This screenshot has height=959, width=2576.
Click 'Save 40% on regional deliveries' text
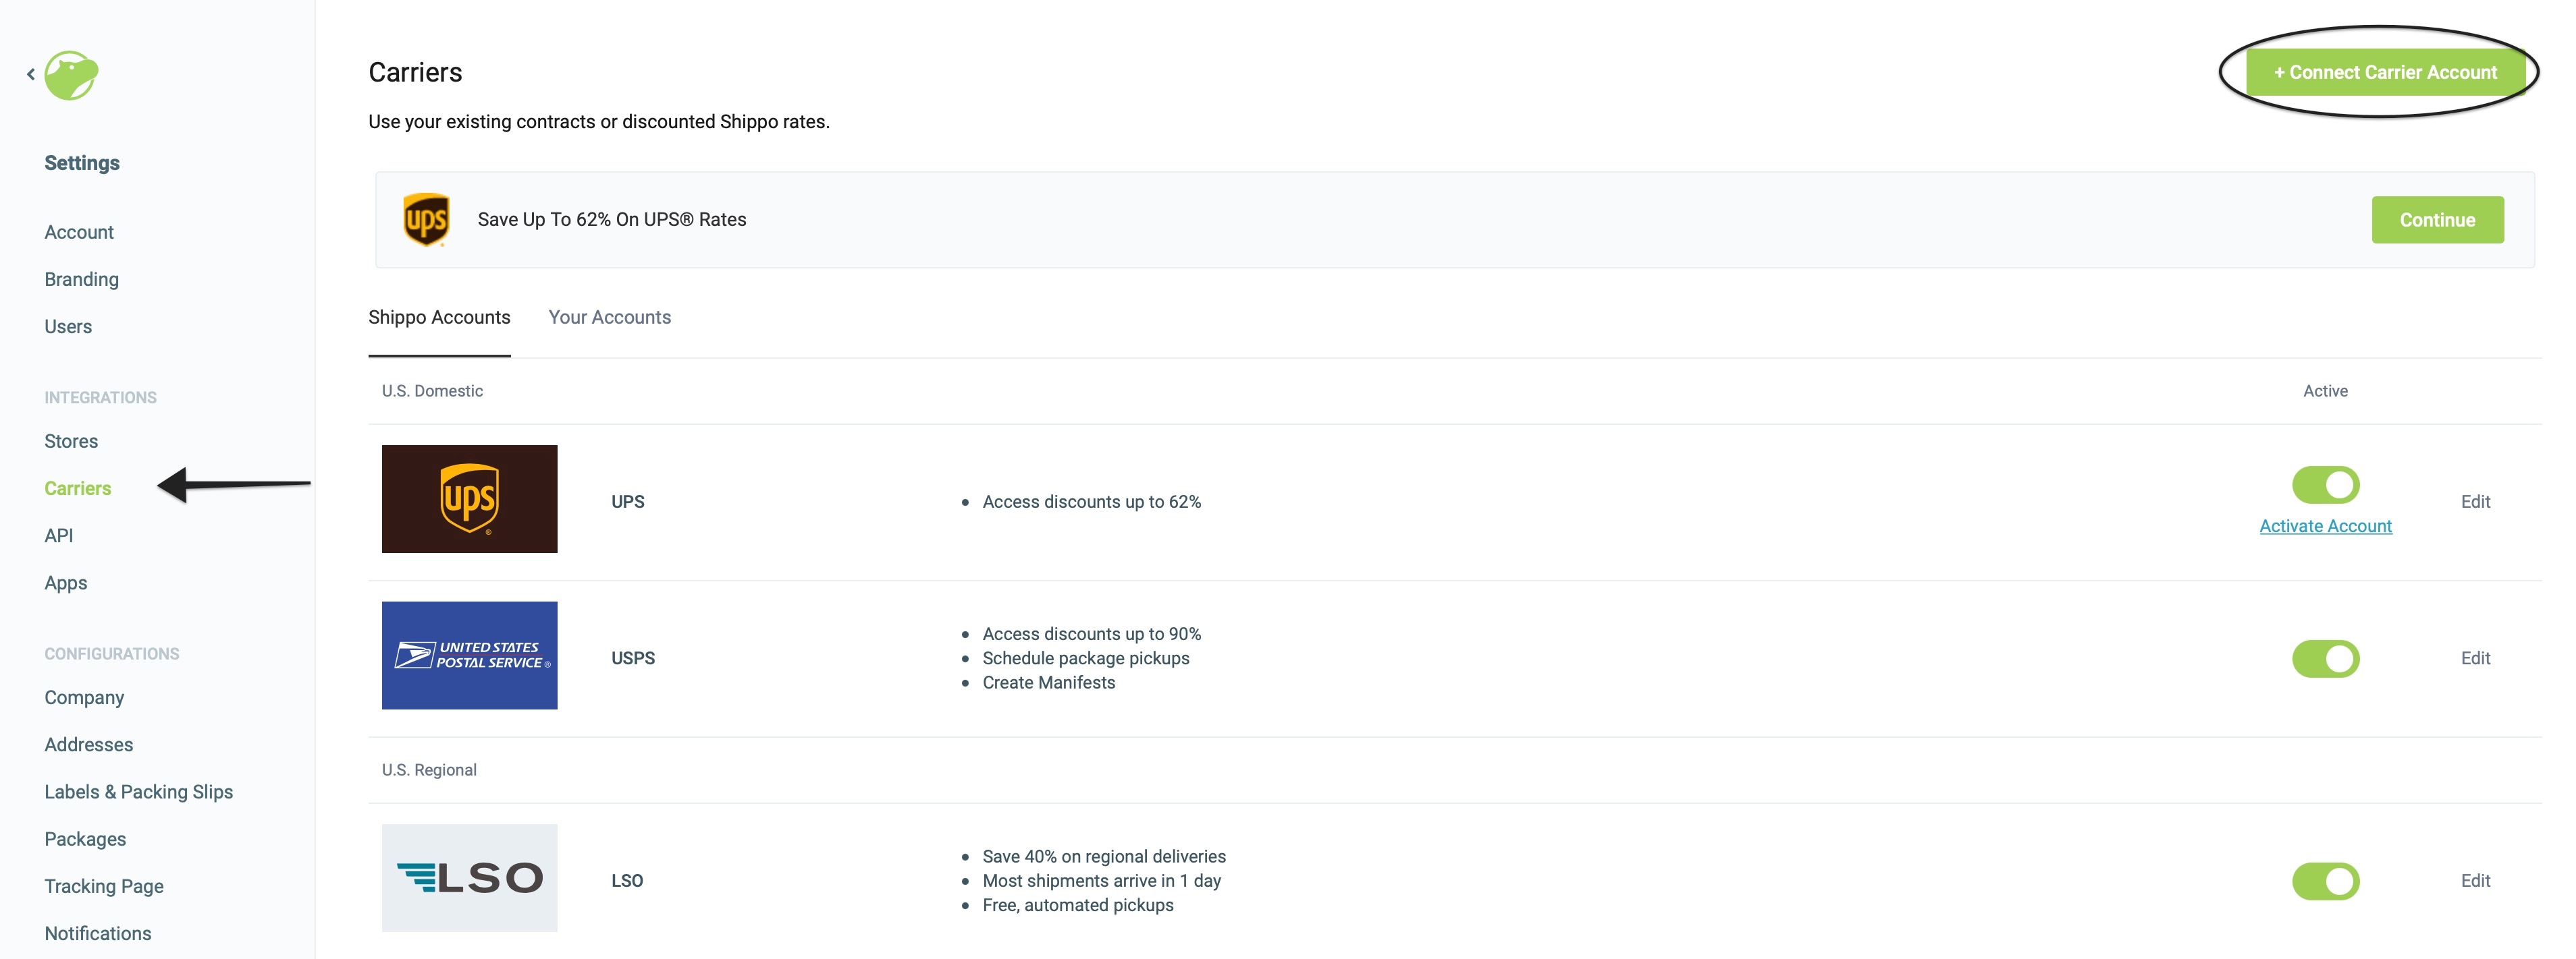pyautogui.click(x=1104, y=856)
